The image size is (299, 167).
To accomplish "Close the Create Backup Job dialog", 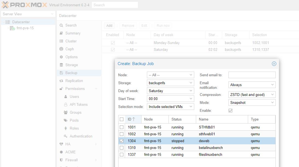I will (274, 64).
